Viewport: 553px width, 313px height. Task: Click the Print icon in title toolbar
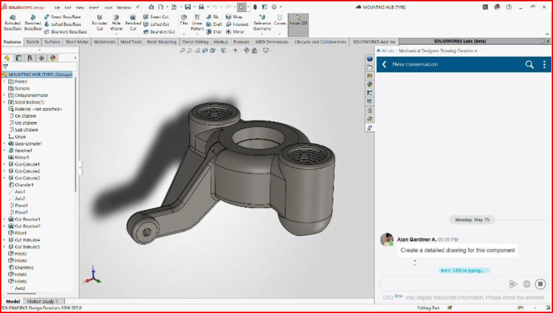pyautogui.click(x=201, y=7)
